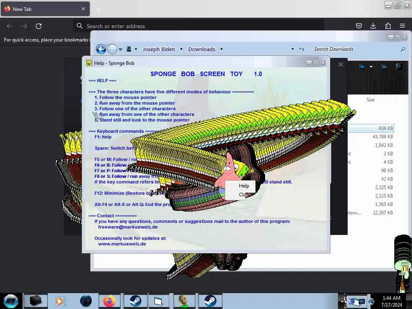This screenshot has width=412, height=309.
Task: Open Firefox extensions puzzle icon
Action: pos(388,26)
